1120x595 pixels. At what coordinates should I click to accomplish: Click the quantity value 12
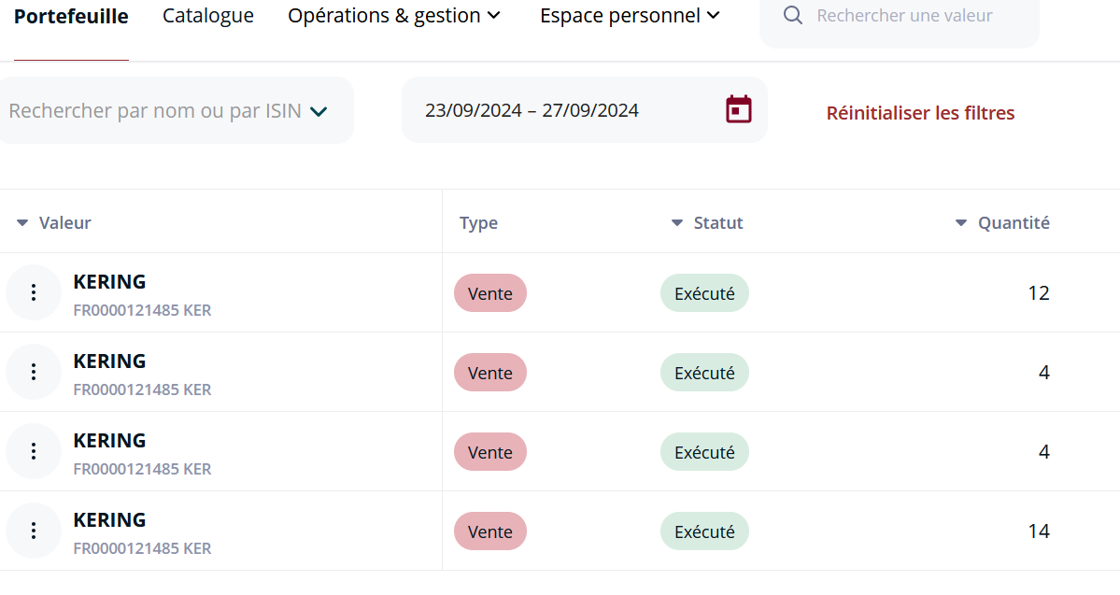pos(1039,293)
